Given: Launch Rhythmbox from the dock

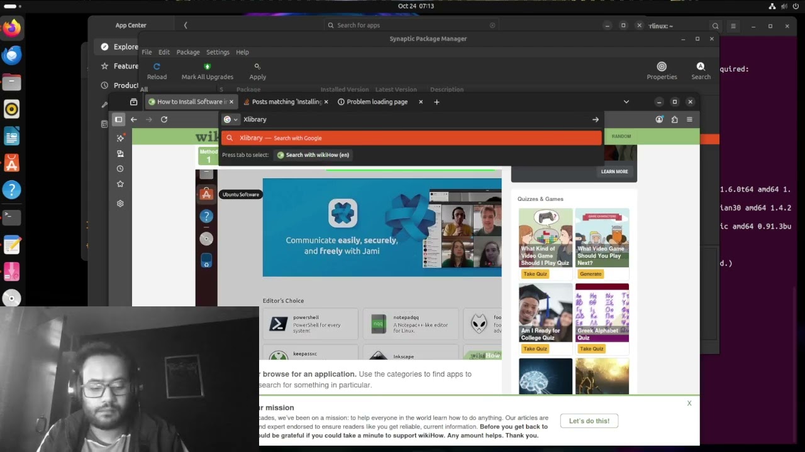Looking at the screenshot, I should [x=11, y=109].
